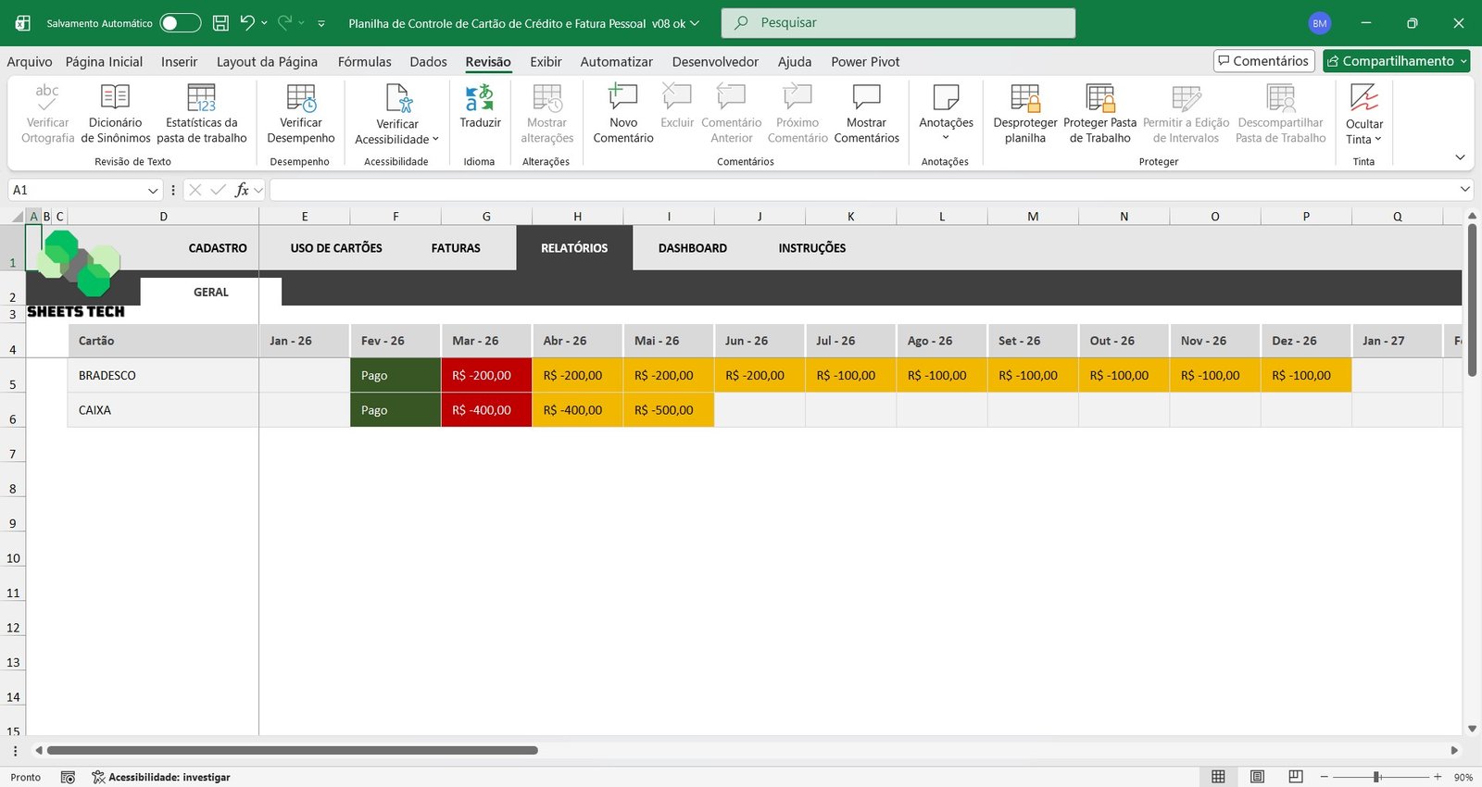Open Dicionário de Sinônimos tool
1482x787 pixels.
[115, 112]
